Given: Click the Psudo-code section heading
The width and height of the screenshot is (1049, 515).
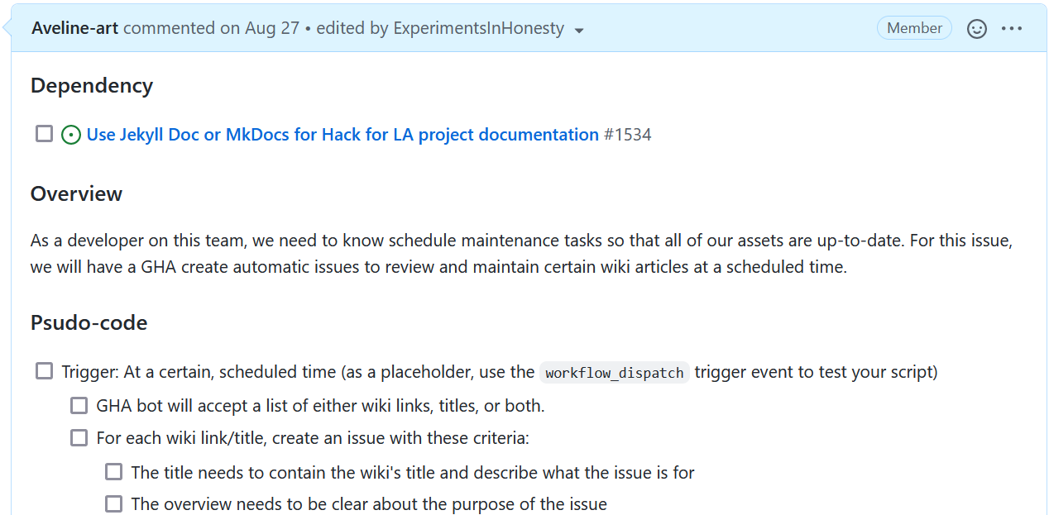Looking at the screenshot, I should (89, 323).
